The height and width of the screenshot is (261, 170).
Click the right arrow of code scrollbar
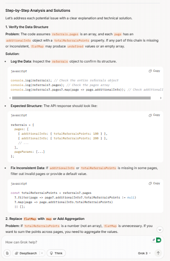[x=161, y=98]
